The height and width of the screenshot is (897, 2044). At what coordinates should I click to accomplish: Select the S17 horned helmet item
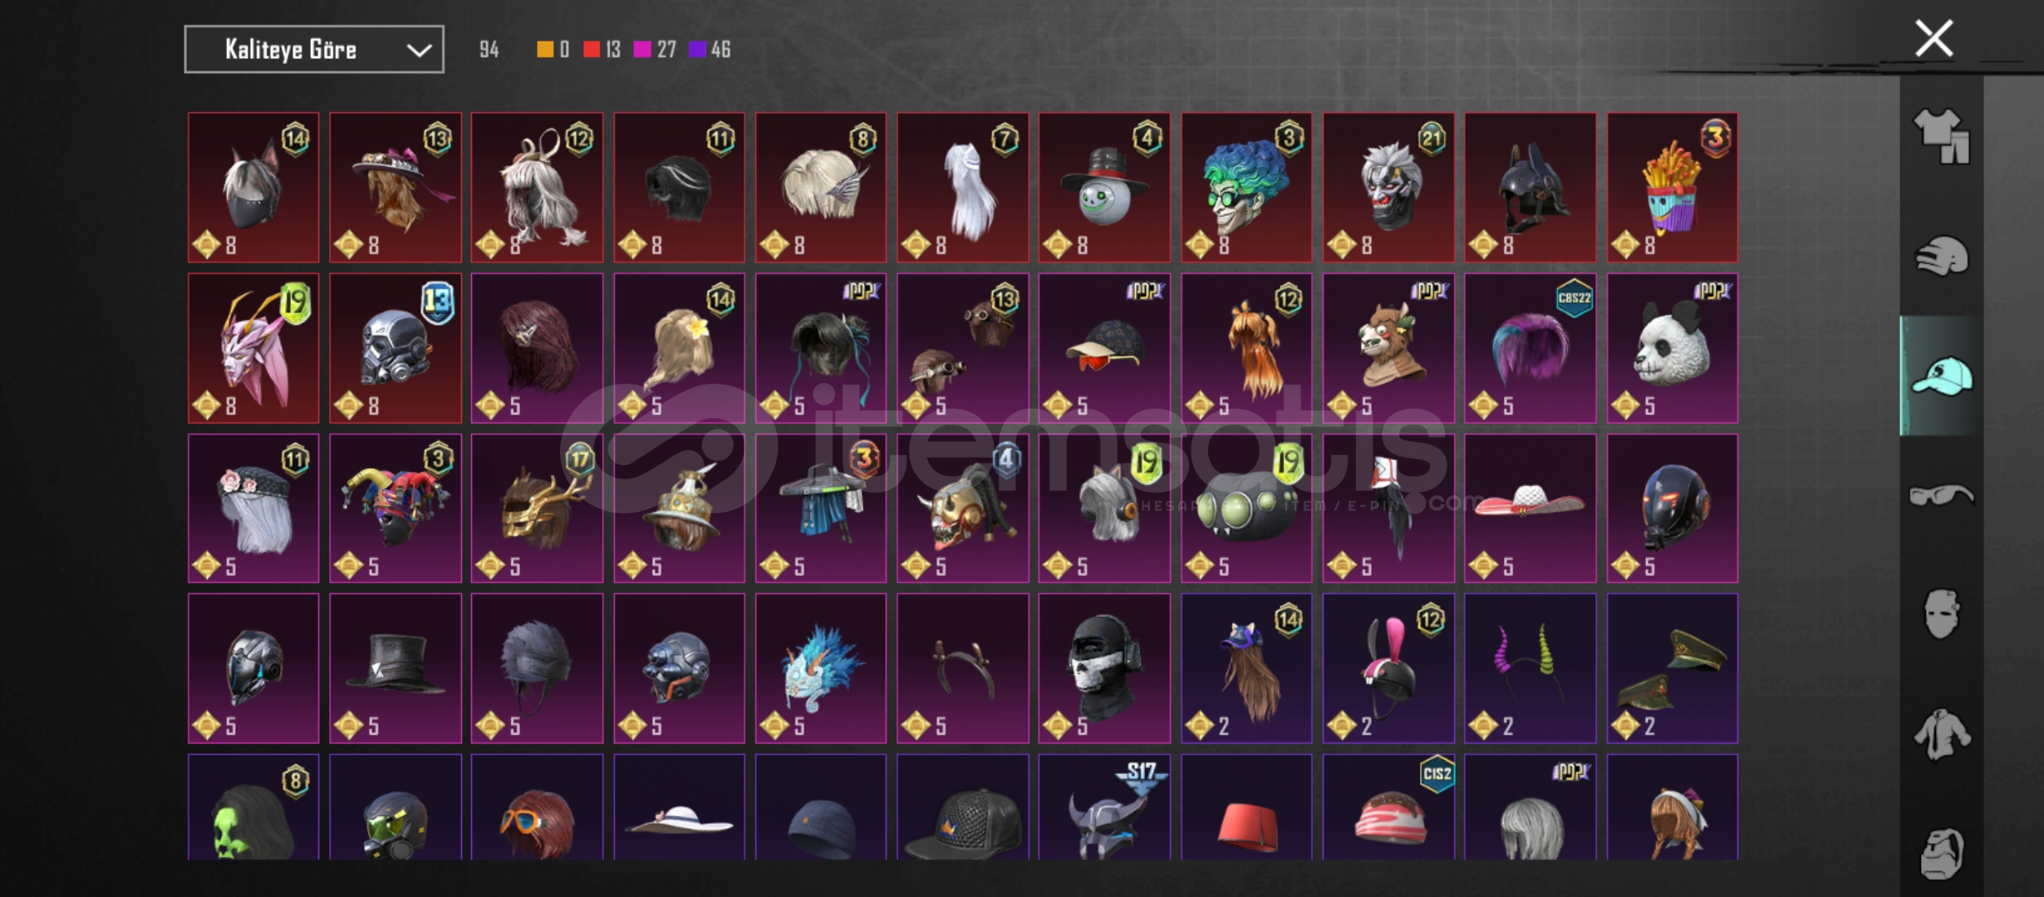(1104, 807)
